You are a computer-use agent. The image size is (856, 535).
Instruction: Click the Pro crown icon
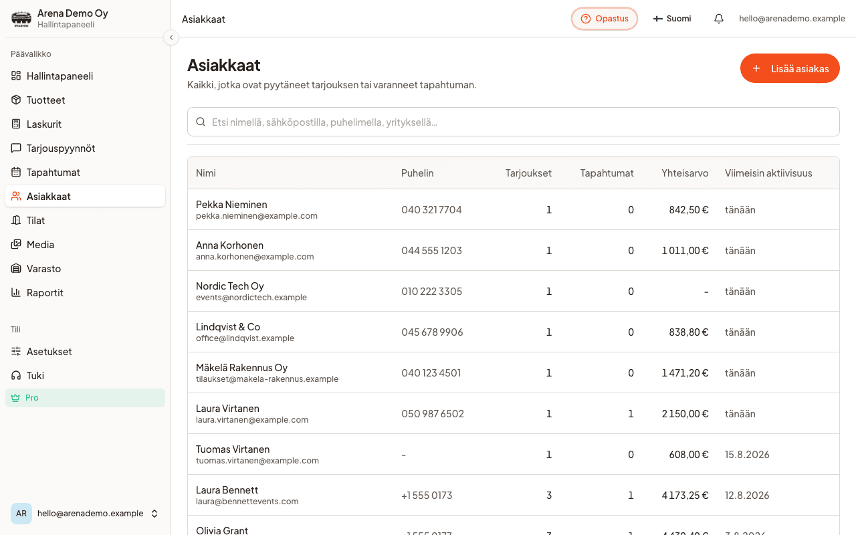point(15,398)
